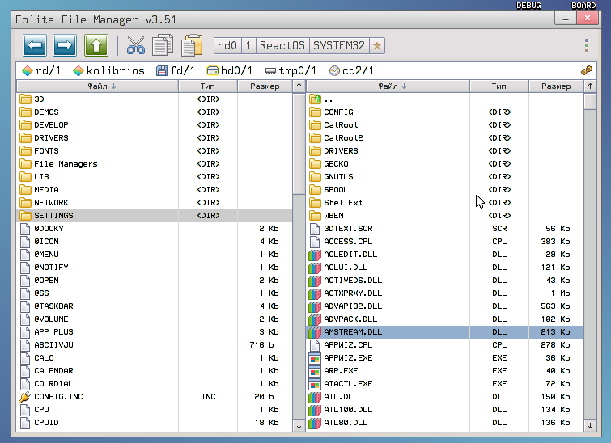Click the ReactOS path breadcrumb segment
The width and height of the screenshot is (611, 443).
(x=281, y=45)
